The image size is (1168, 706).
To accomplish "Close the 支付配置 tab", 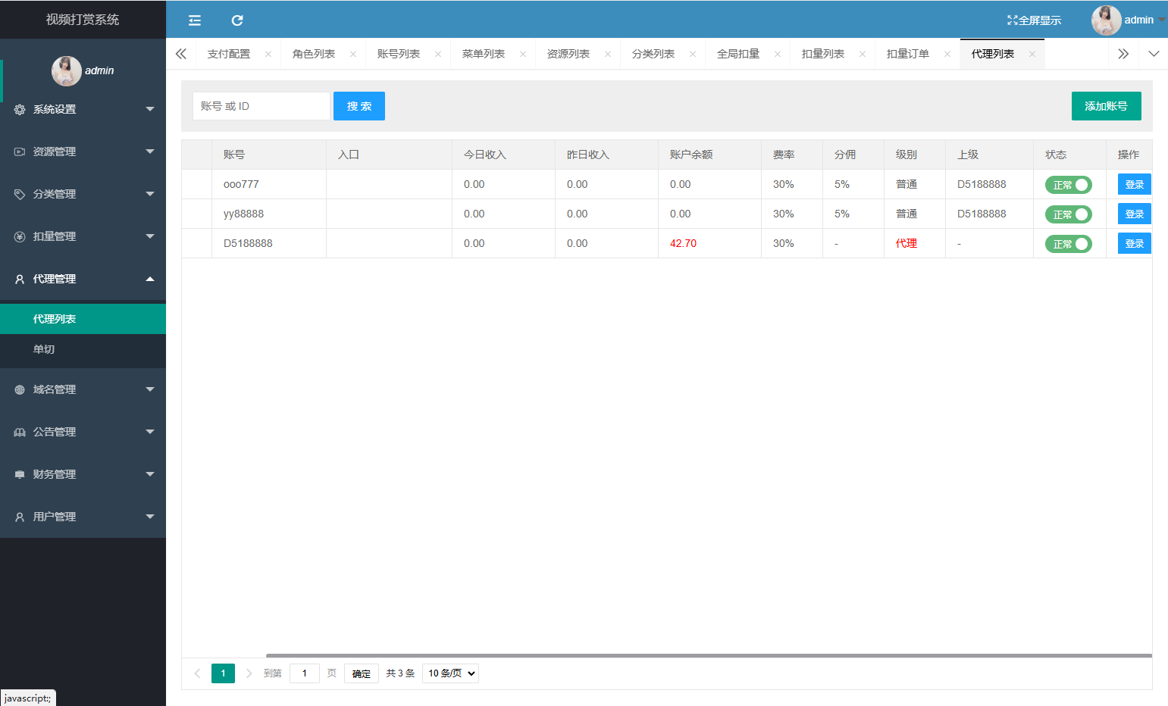I will point(268,55).
